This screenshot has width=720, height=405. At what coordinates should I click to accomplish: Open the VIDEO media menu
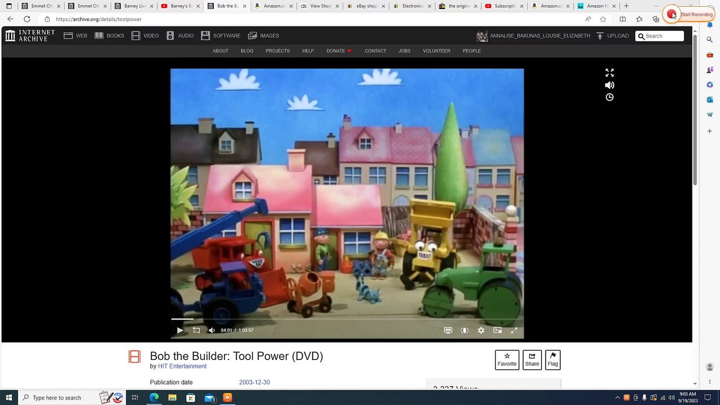(x=145, y=35)
